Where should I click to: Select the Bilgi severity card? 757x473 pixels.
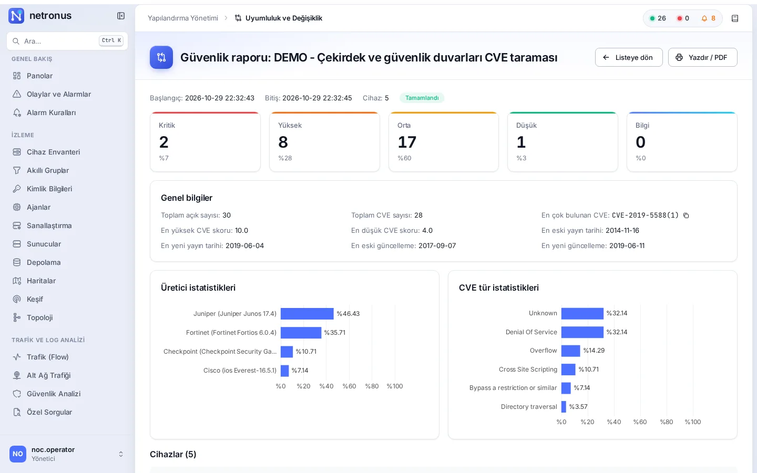pos(682,142)
